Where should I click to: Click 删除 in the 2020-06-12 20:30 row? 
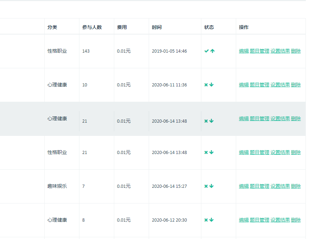coord(296,220)
